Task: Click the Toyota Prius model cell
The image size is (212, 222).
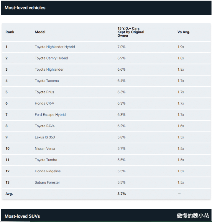Action: [44, 92]
